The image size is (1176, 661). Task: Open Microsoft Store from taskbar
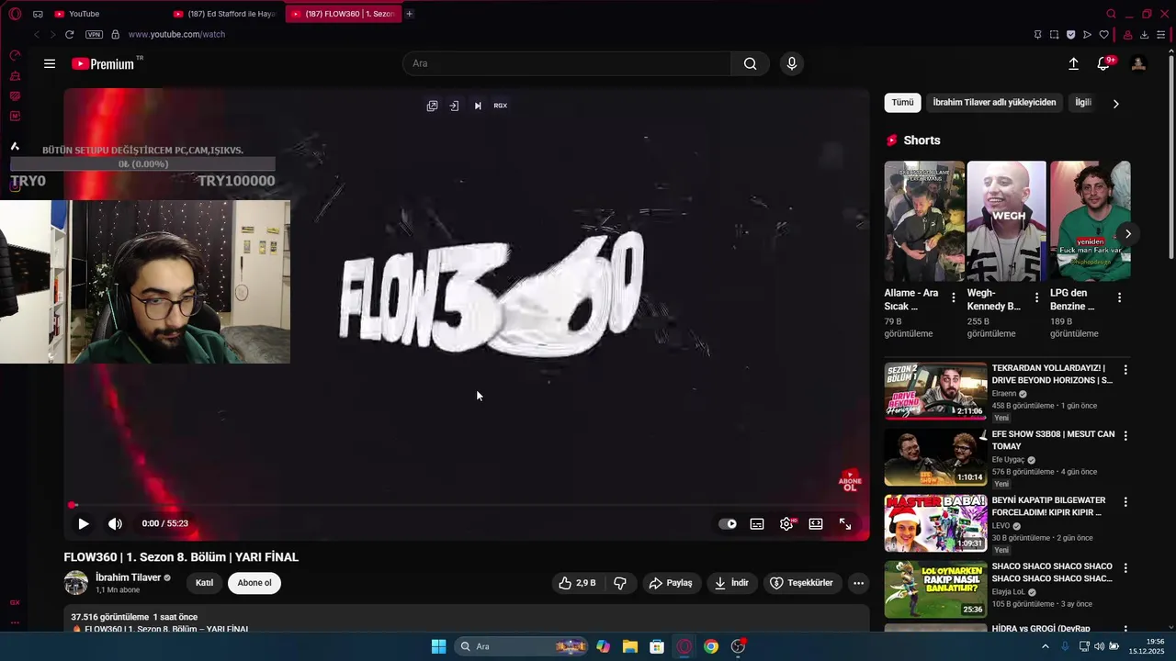click(x=657, y=646)
